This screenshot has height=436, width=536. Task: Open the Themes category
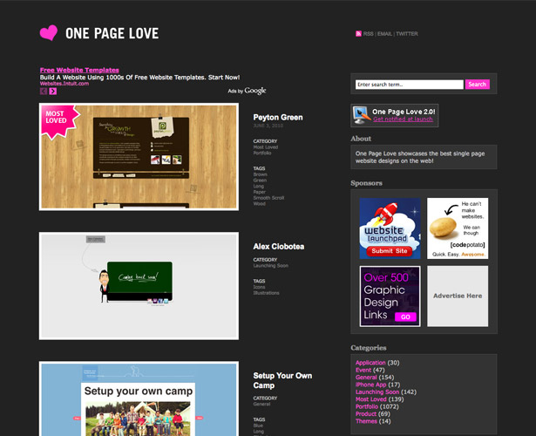366,421
